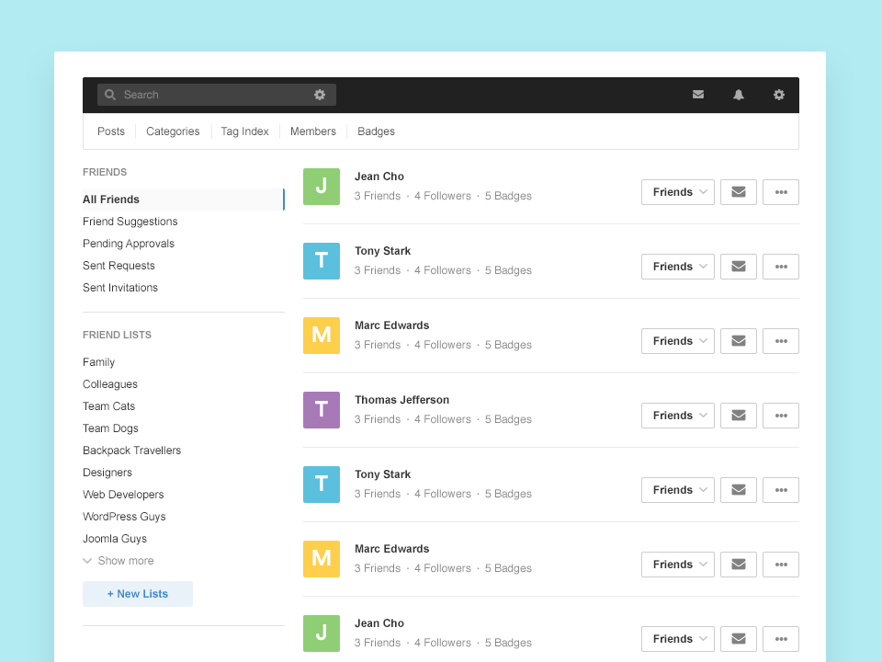882x662 pixels.
Task: Click the settings gear in the top toolbar
Action: coord(779,95)
